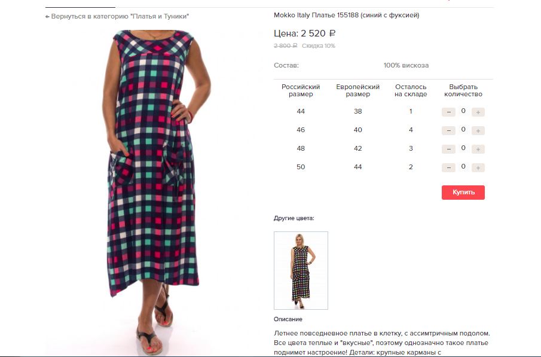Add one item of size 48
This screenshot has height=357, width=541.
(x=478, y=149)
